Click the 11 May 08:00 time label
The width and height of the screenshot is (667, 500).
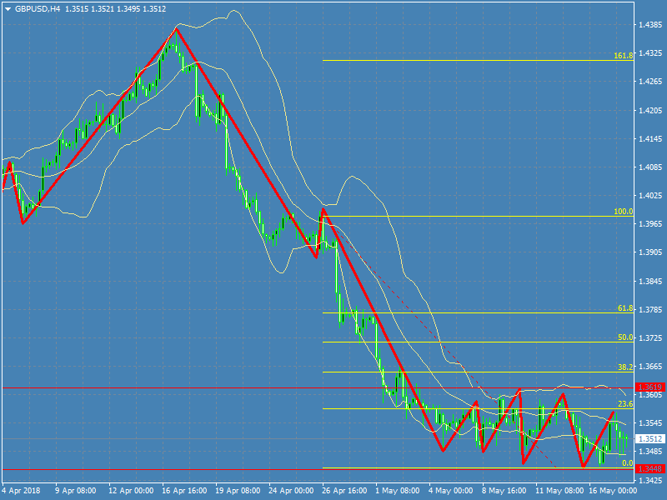tap(559, 491)
